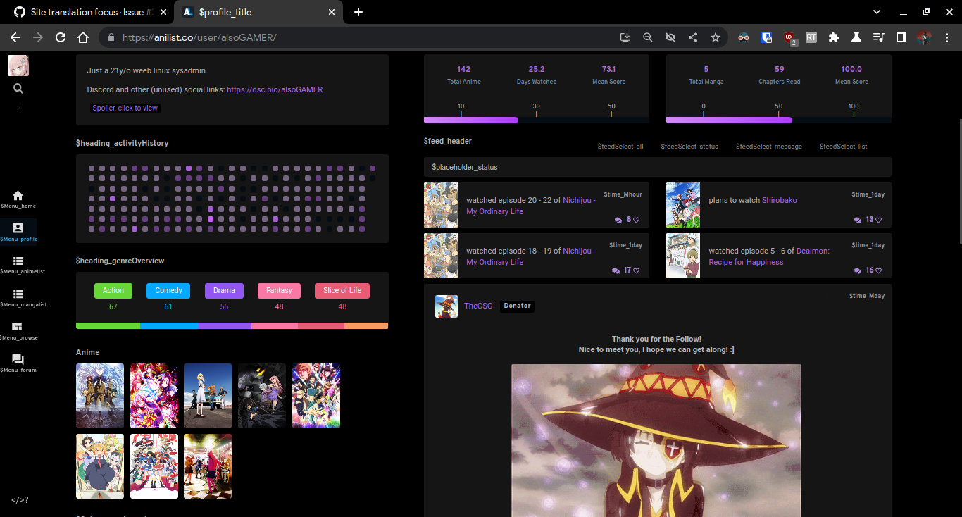Open the tab search chevron
Viewport: 962px width, 517px height.
[x=876, y=12]
